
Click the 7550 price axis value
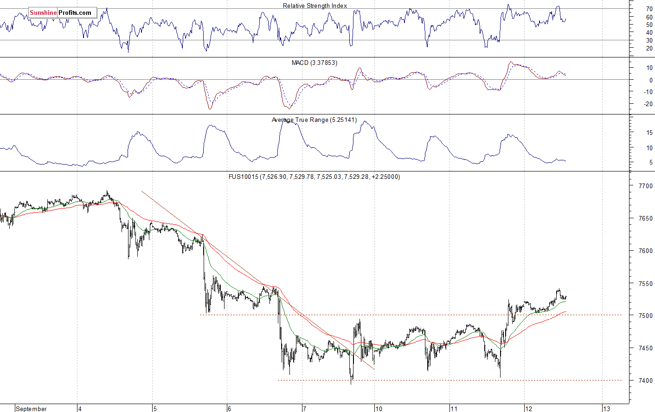[646, 283]
